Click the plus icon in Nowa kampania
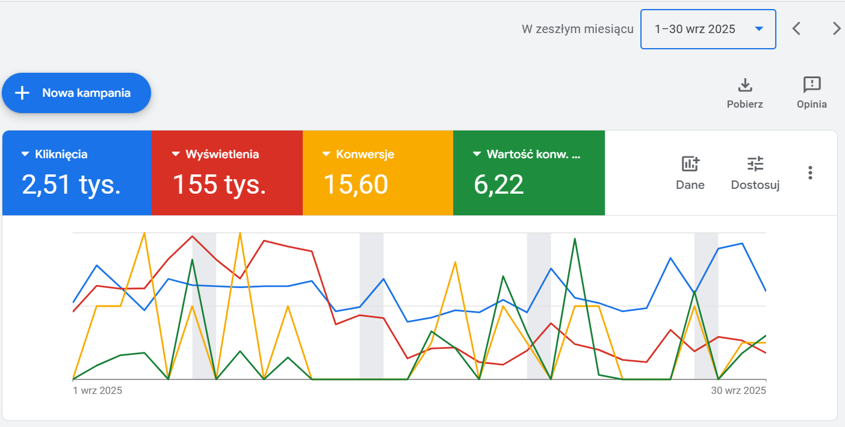 pos(22,93)
